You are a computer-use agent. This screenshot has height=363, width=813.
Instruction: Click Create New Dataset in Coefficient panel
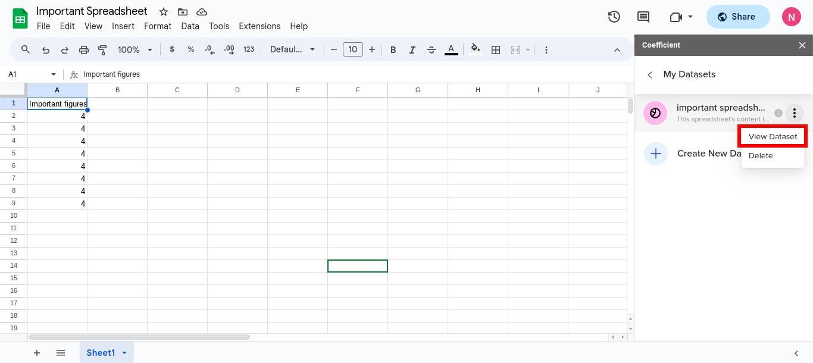coord(708,154)
